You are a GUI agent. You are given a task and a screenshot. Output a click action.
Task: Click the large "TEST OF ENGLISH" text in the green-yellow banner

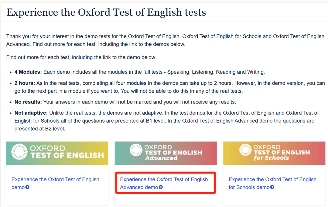pos(67,155)
